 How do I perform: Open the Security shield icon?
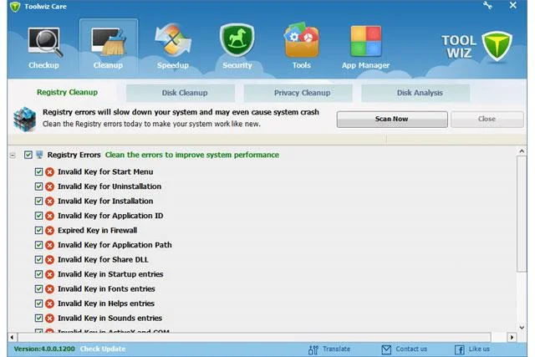coord(237,40)
